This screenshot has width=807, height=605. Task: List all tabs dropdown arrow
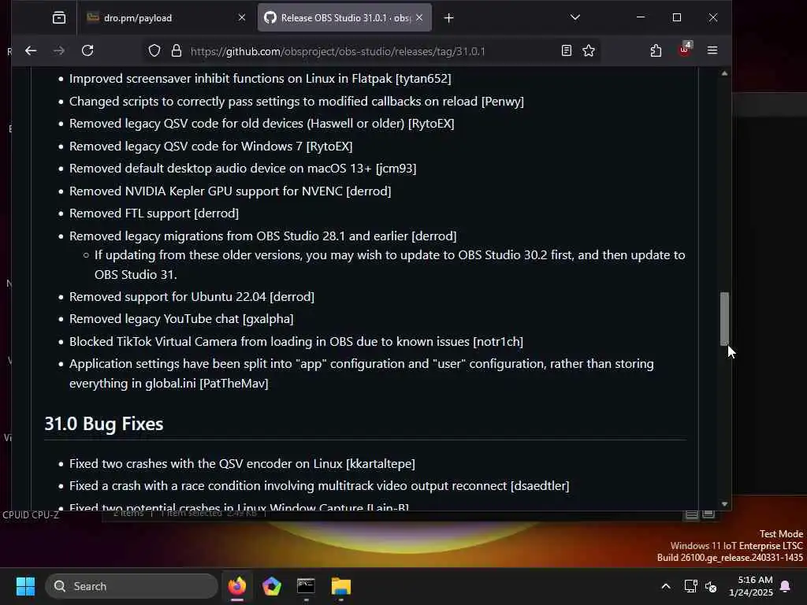pos(575,17)
